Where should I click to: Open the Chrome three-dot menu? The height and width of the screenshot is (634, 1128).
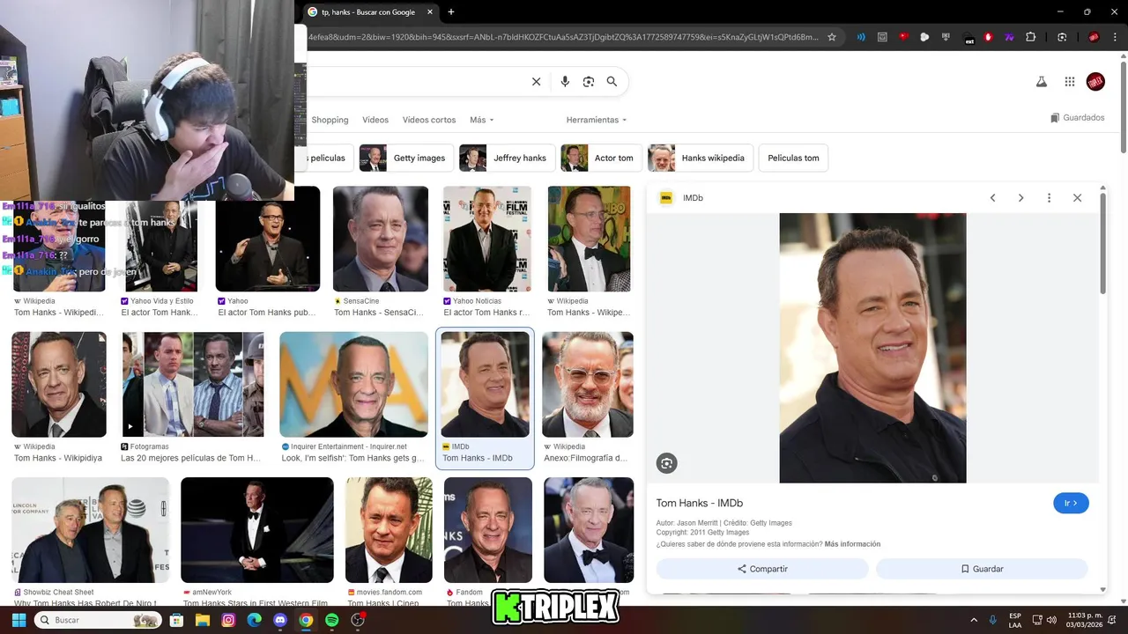pos(1115,37)
